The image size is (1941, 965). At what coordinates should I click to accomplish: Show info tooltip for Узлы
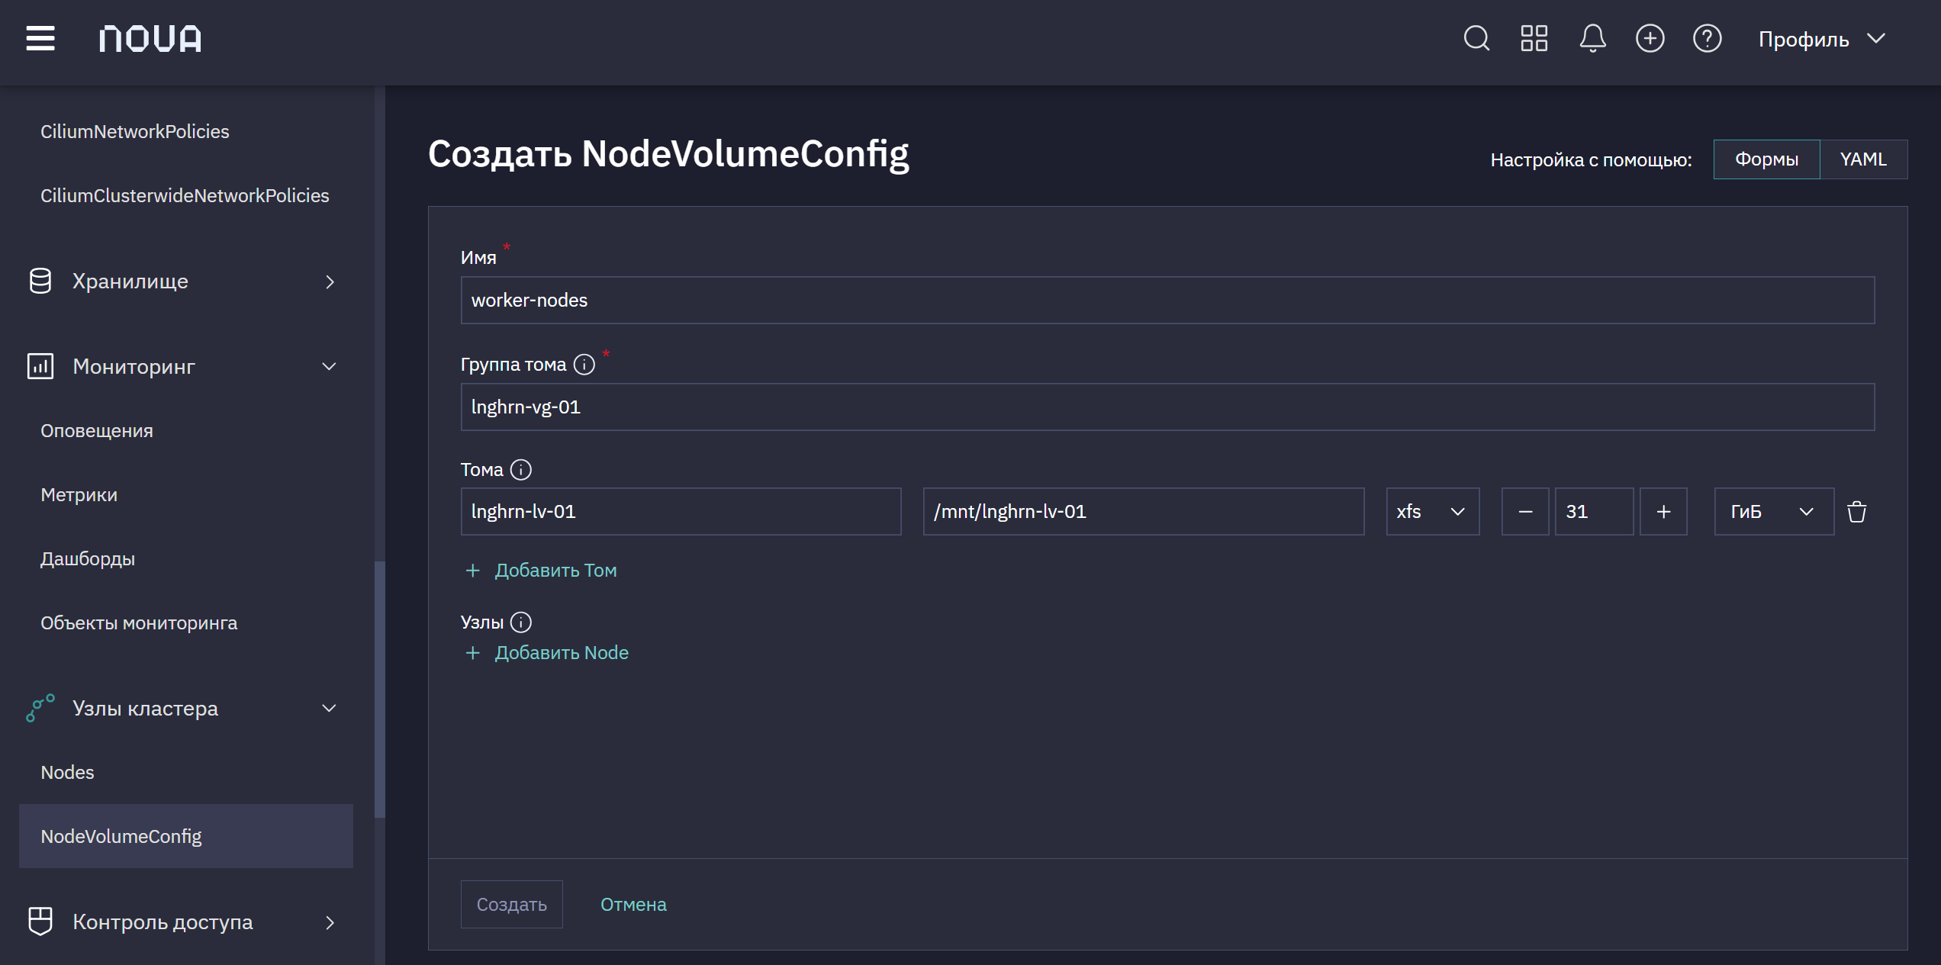tap(521, 622)
